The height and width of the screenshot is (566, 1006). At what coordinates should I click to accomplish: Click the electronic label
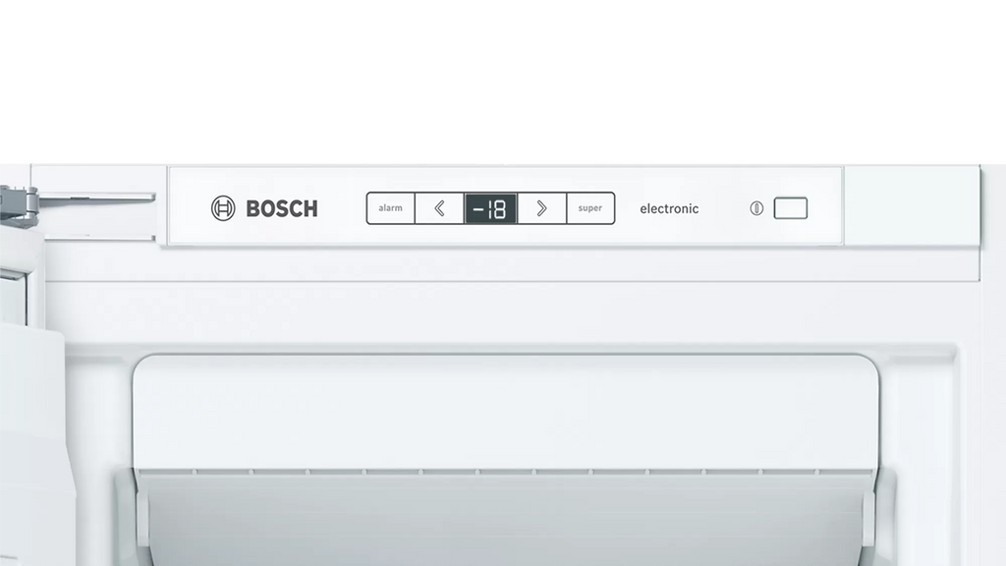click(669, 208)
